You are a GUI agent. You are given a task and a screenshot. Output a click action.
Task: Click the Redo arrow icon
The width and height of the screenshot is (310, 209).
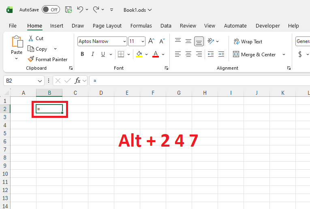[96, 9]
